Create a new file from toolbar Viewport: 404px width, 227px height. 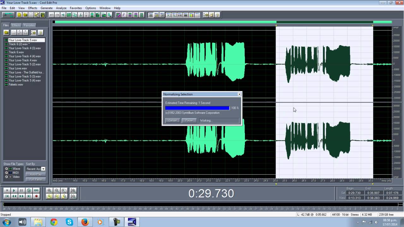point(19,15)
